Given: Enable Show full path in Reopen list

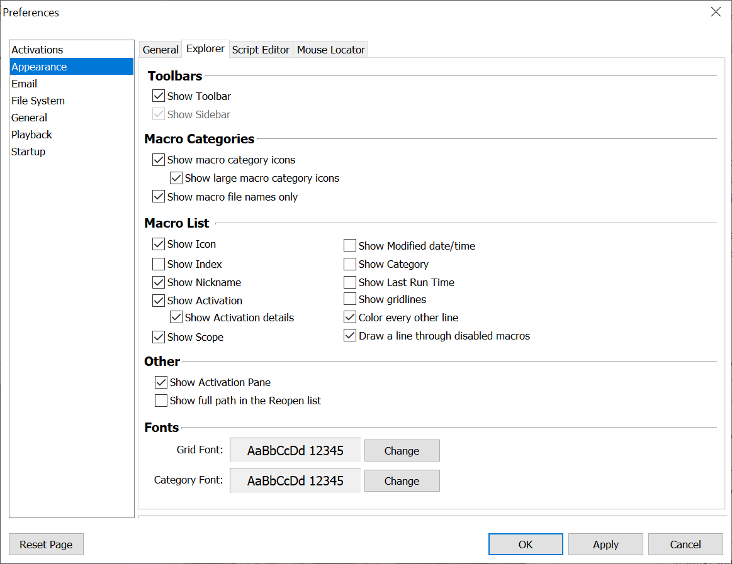Looking at the screenshot, I should pyautogui.click(x=161, y=401).
